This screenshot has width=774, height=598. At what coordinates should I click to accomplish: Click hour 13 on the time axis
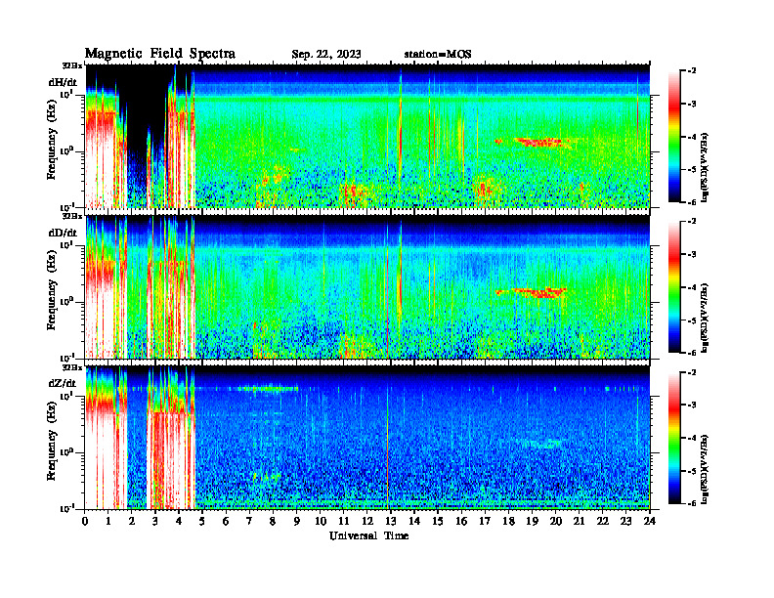tap(391, 521)
